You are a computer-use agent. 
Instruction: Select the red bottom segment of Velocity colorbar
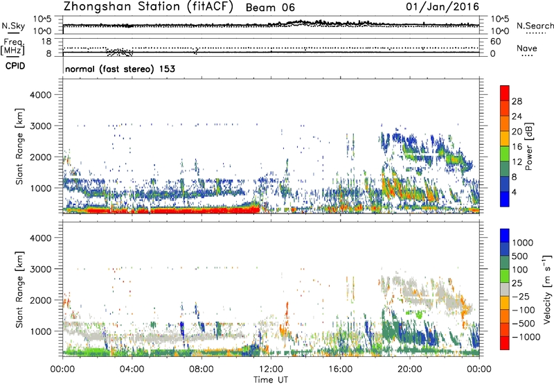coord(505,343)
